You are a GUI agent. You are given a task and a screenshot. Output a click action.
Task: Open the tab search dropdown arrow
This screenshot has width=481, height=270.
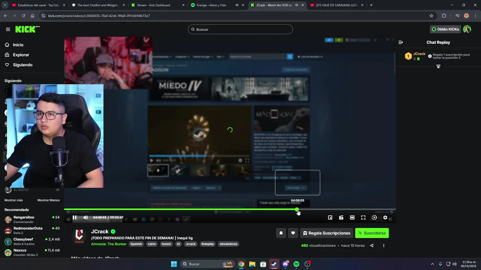click(x=5, y=5)
